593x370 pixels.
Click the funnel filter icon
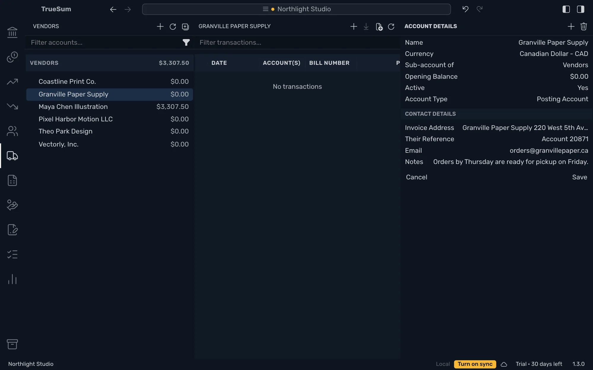coord(186,43)
